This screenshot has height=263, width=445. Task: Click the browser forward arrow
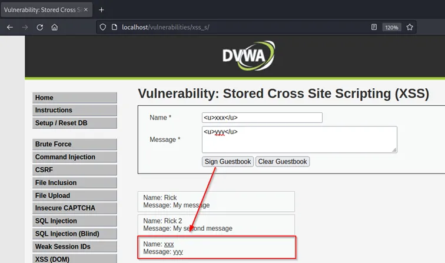[25, 27]
